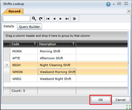
Task: Switch to the Details tab
Action: [9, 26]
